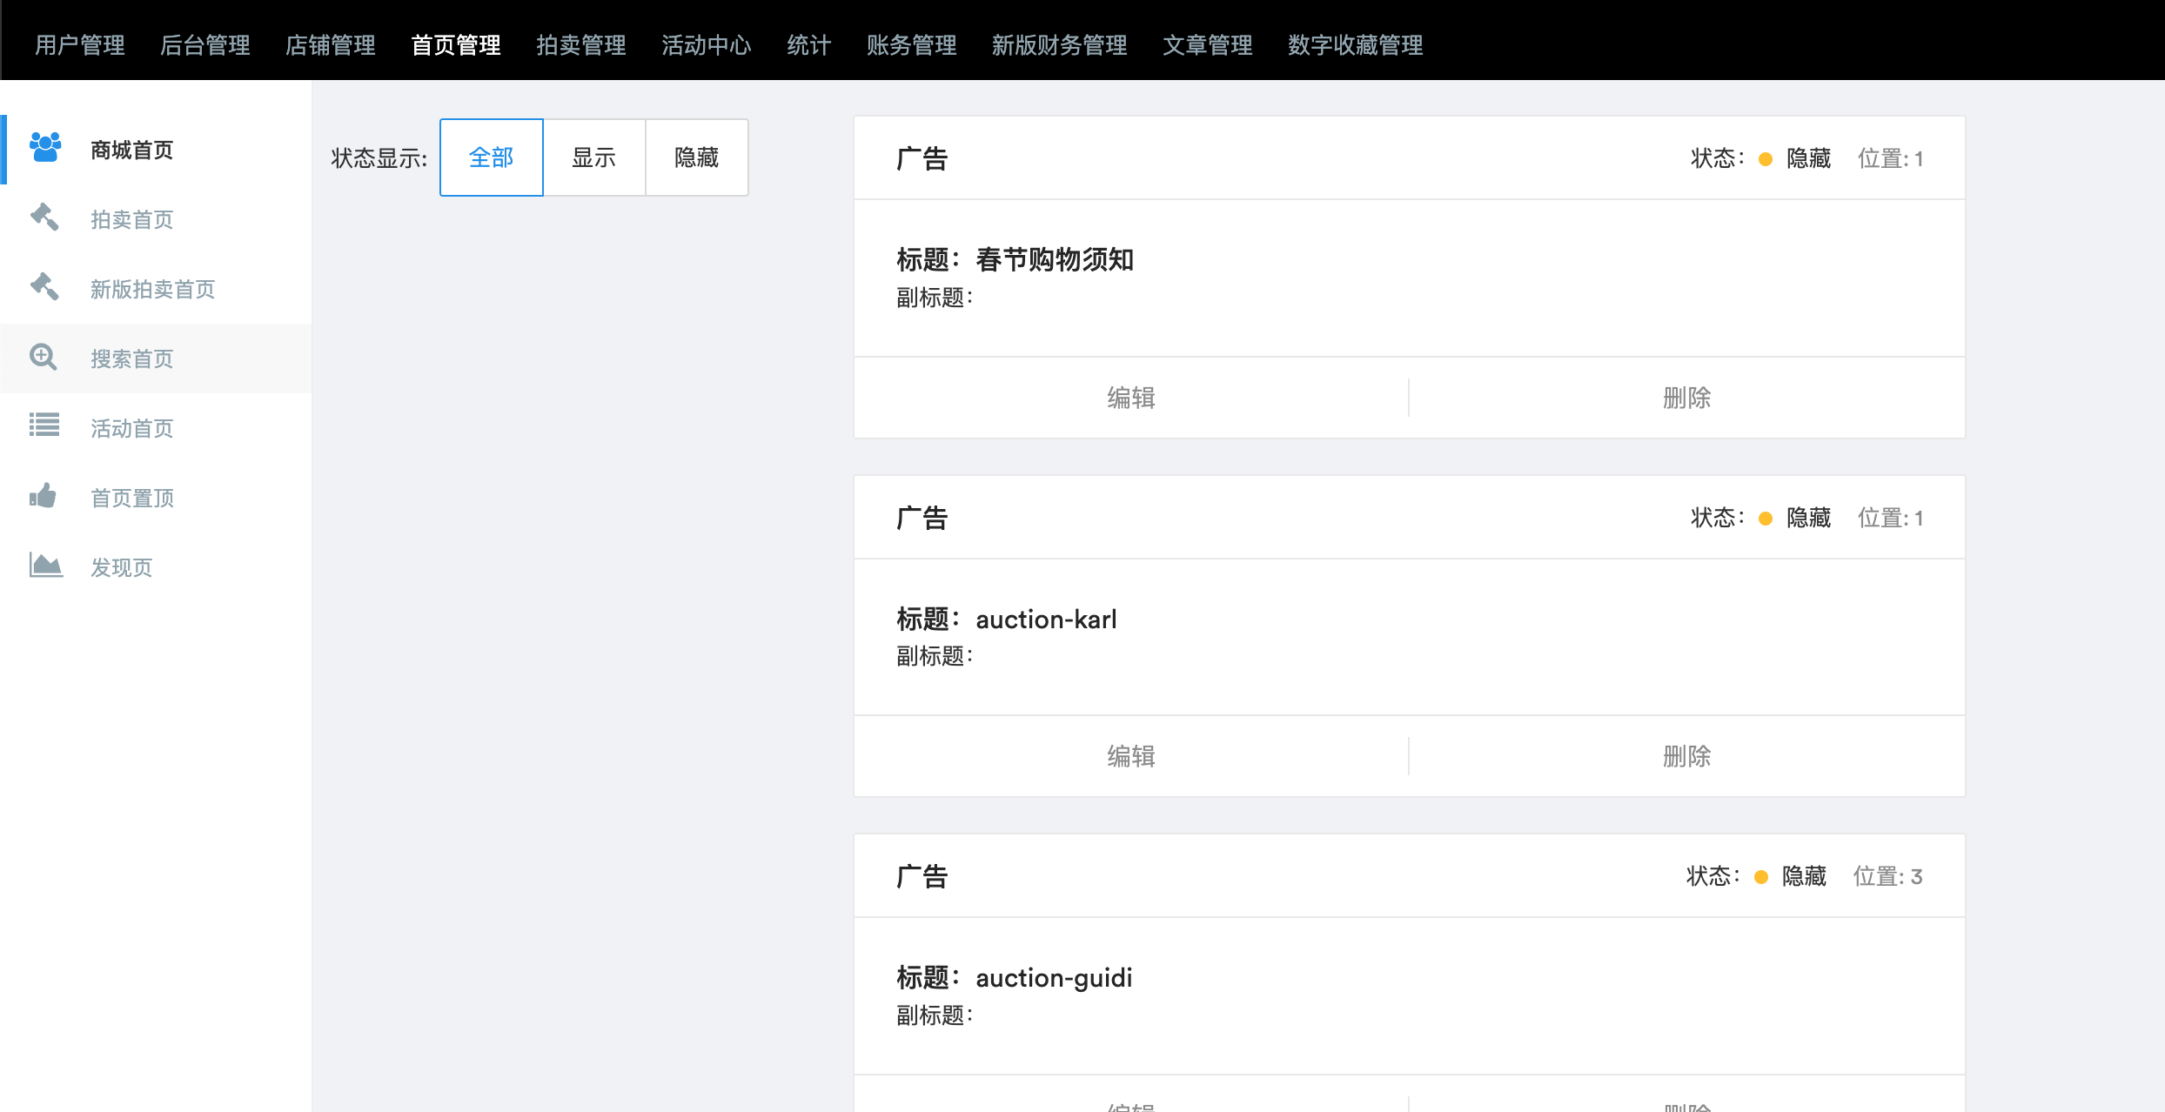The width and height of the screenshot is (2165, 1112).
Task: Click the 商城首页 users icon
Action: (45, 148)
